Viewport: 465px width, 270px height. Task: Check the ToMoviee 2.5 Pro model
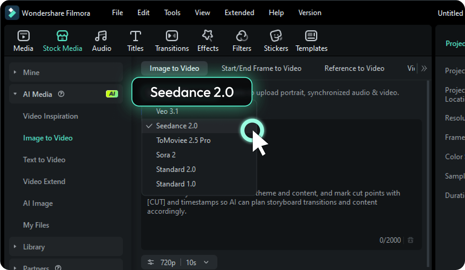tap(183, 140)
